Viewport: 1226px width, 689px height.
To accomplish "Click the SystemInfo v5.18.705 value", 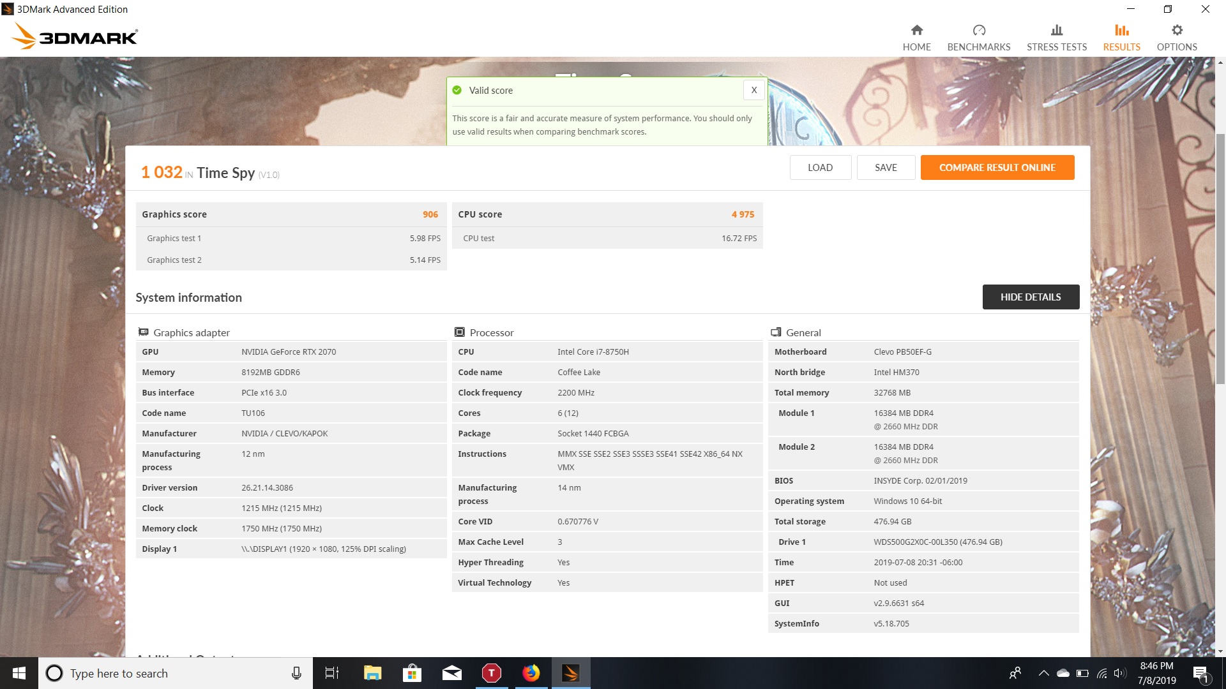I will click(x=891, y=623).
